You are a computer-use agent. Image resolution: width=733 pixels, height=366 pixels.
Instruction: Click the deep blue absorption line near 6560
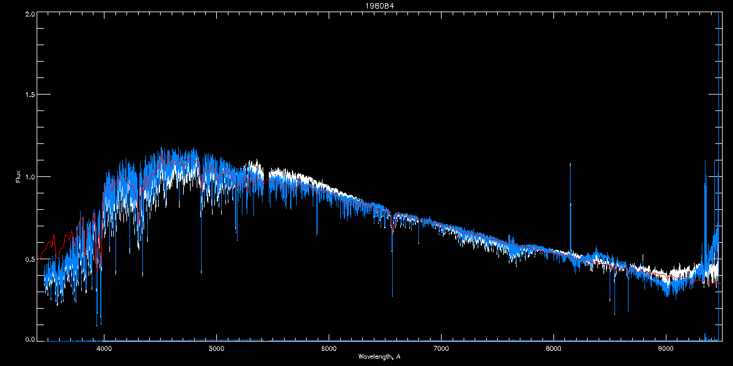pos(392,262)
